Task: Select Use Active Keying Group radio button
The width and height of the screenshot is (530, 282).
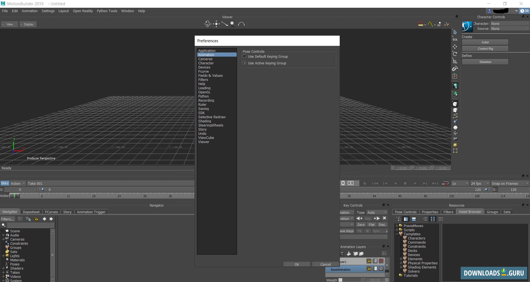Action: [x=244, y=63]
